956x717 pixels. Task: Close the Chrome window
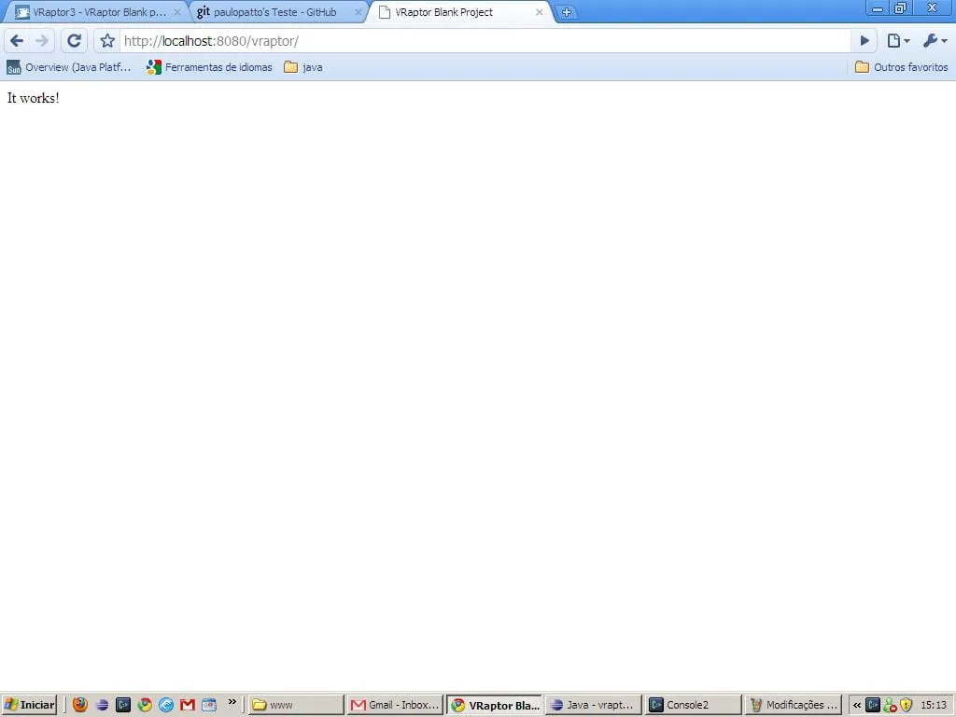(x=933, y=7)
